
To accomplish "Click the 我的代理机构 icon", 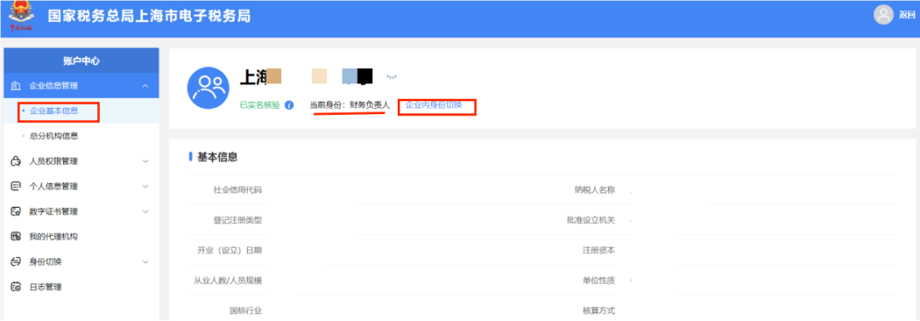I will pos(16,237).
